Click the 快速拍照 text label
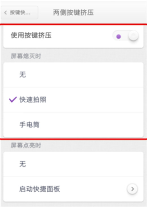 click(x=33, y=100)
